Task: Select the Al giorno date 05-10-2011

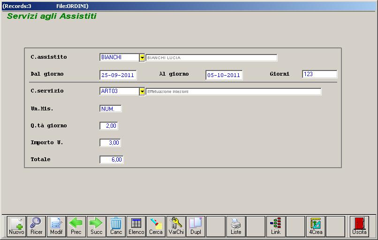Action: pos(224,75)
